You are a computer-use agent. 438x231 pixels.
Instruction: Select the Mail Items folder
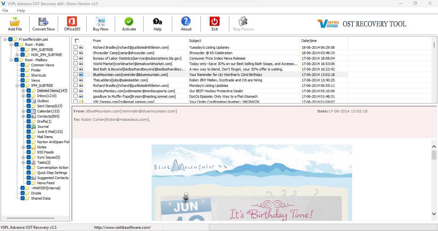tap(45, 137)
